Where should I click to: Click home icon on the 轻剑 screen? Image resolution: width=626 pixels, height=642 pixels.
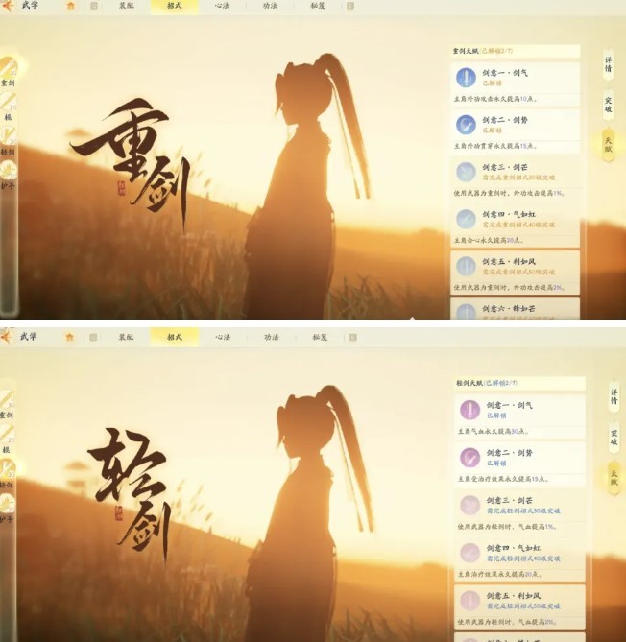[x=70, y=337]
